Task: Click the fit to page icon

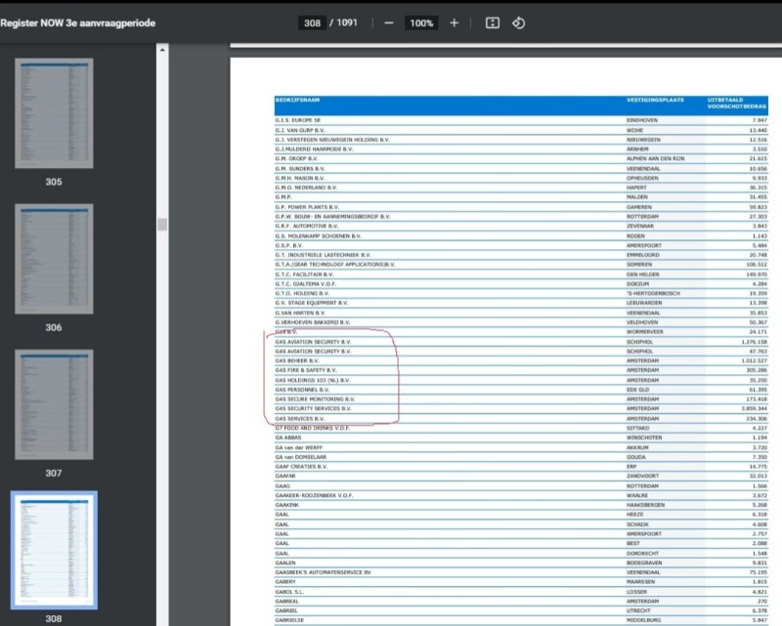Action: (493, 22)
